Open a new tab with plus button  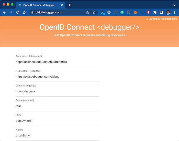pyautogui.click(x=70, y=5)
